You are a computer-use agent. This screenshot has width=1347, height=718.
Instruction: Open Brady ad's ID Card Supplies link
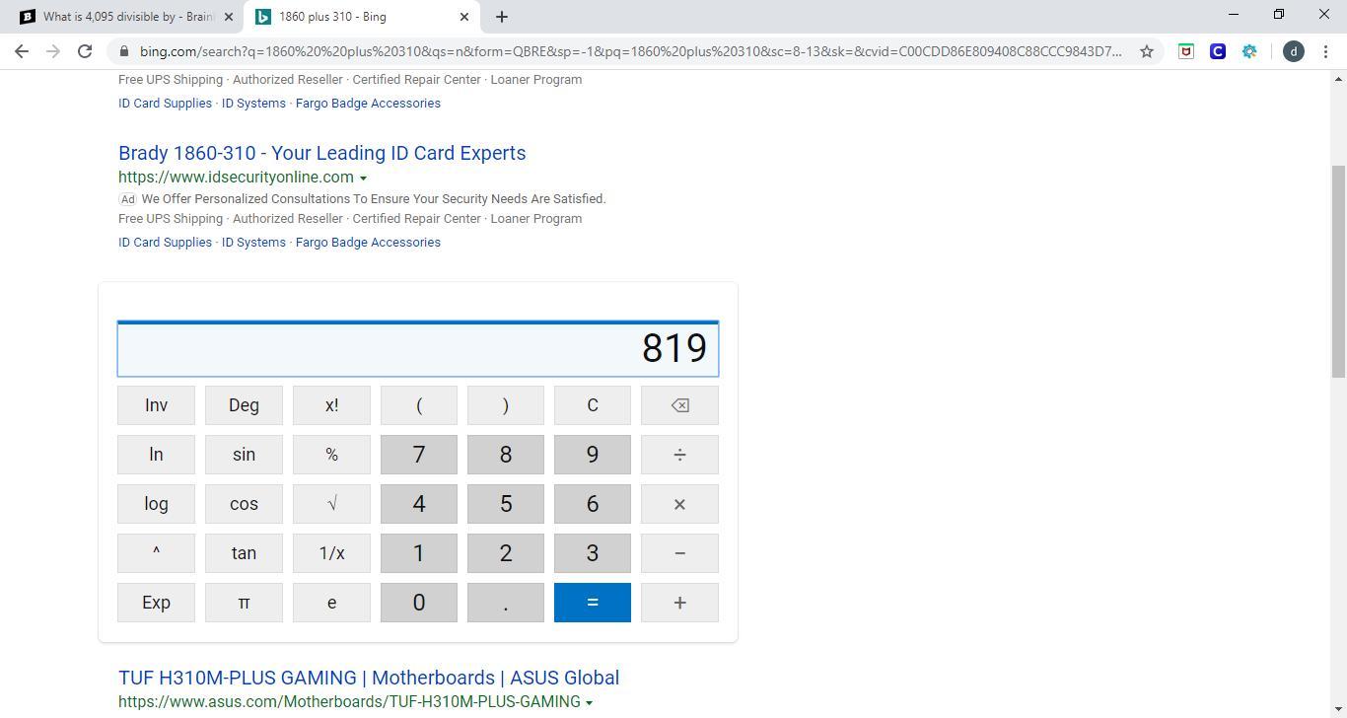point(165,242)
